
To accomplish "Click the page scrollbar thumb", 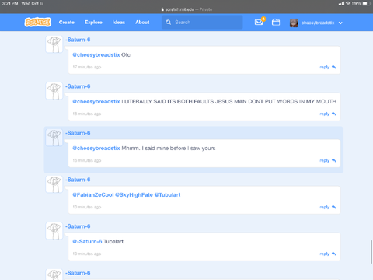I will (371, 252).
